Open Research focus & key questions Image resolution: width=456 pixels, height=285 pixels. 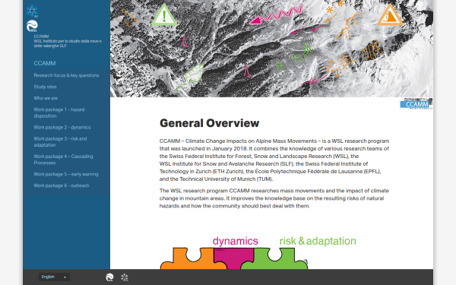point(66,75)
